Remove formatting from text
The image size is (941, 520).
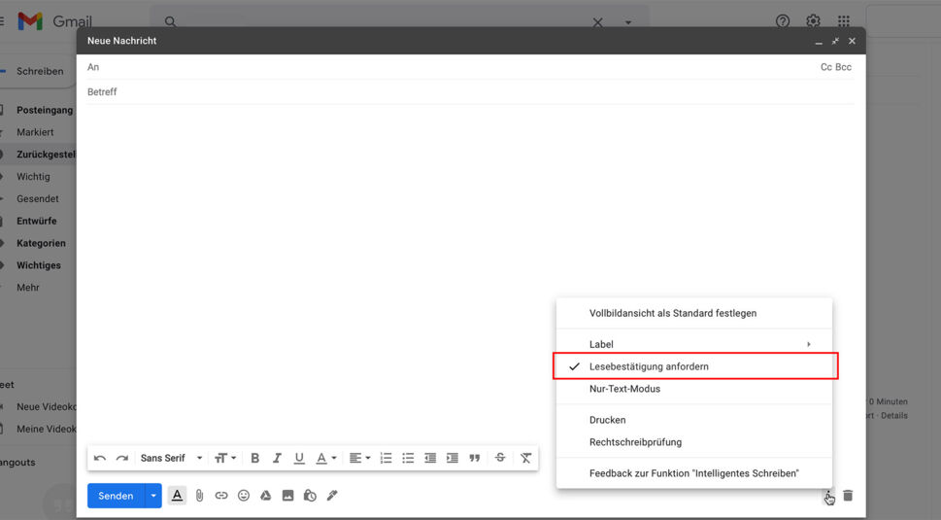tap(525, 458)
